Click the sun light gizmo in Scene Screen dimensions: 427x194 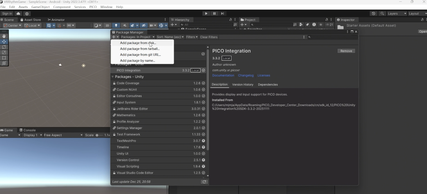83,65
